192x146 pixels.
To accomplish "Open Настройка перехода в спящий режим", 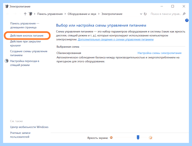I will (24, 63).
